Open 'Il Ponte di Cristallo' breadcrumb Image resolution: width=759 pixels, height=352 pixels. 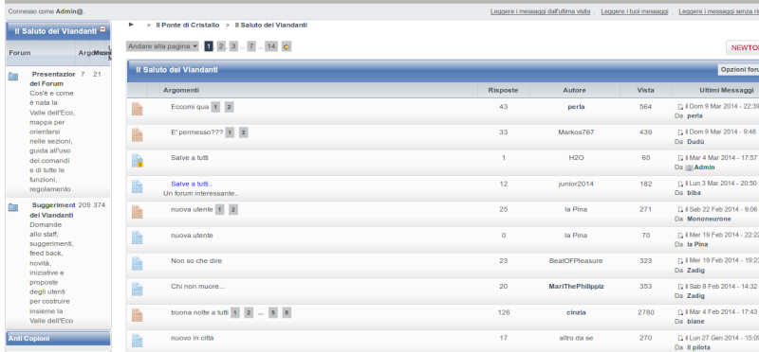pyautogui.click(x=187, y=25)
